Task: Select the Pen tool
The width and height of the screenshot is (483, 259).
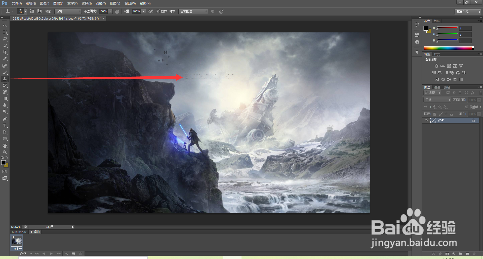Action: click(5, 119)
